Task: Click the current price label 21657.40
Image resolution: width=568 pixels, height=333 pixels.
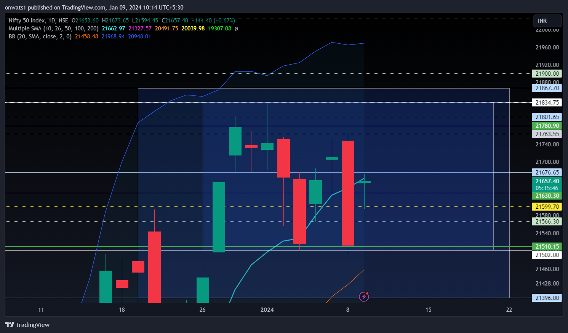Action: [547, 181]
